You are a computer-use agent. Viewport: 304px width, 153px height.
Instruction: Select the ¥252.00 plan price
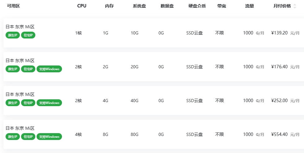coord(280,101)
